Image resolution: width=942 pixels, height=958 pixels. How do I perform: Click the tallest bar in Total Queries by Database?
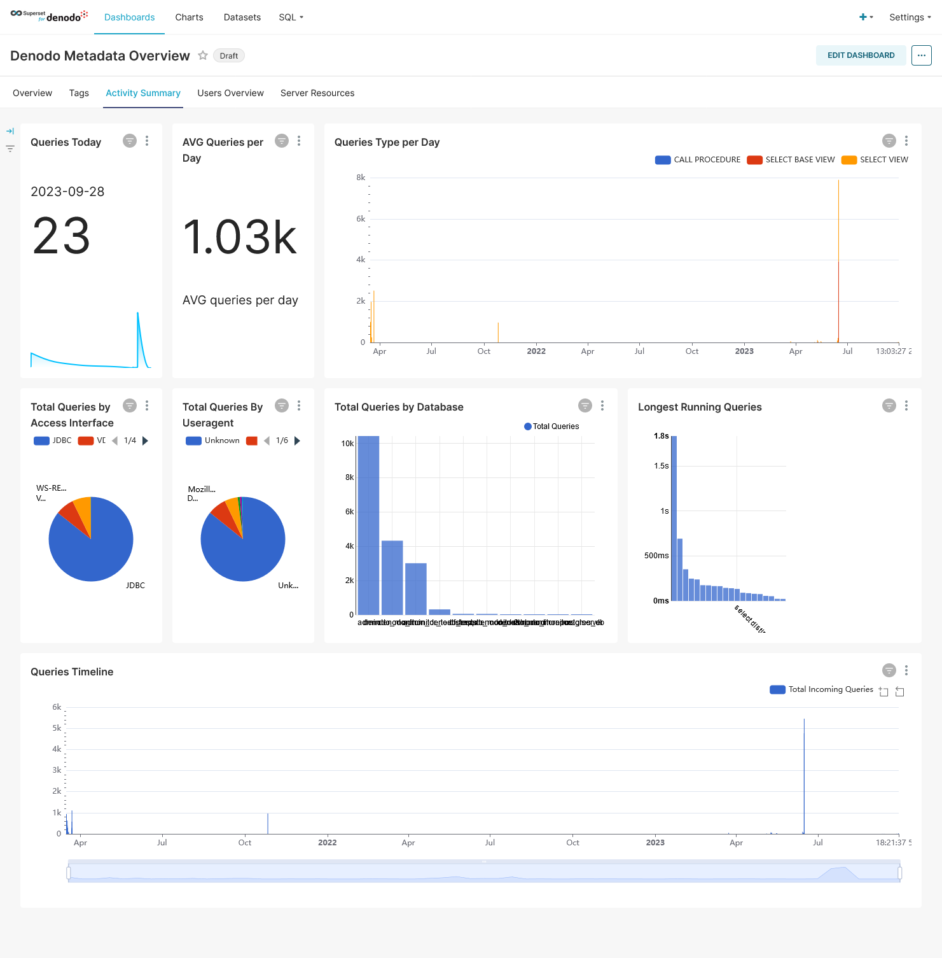[x=368, y=525]
